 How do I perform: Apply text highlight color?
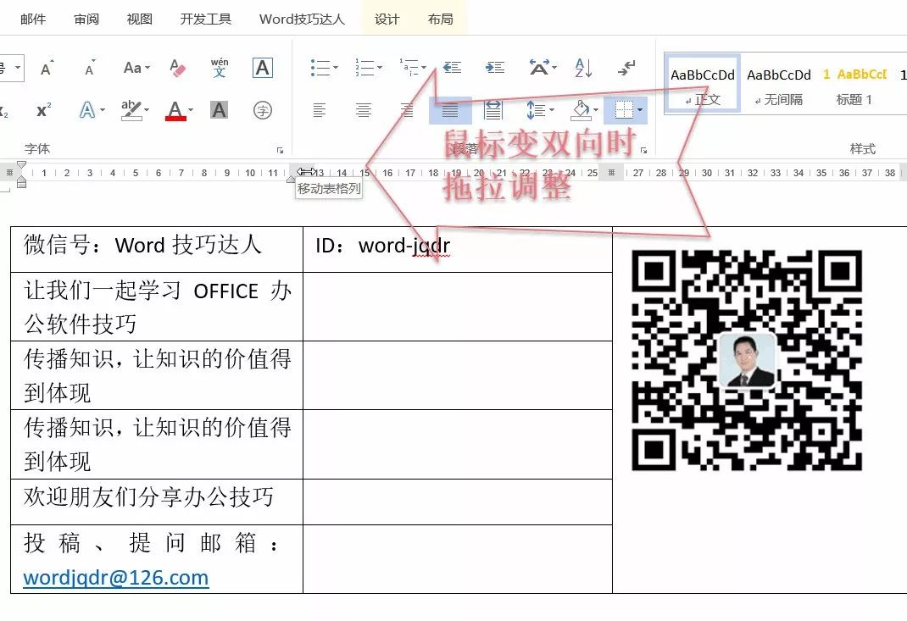coord(131,110)
